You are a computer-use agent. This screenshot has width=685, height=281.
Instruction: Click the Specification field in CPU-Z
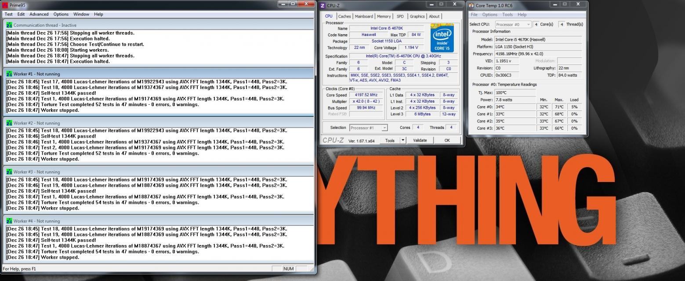point(403,56)
